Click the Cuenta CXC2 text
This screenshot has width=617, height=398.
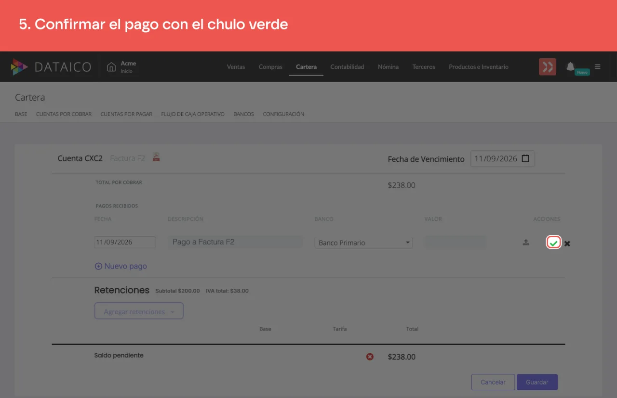point(80,158)
